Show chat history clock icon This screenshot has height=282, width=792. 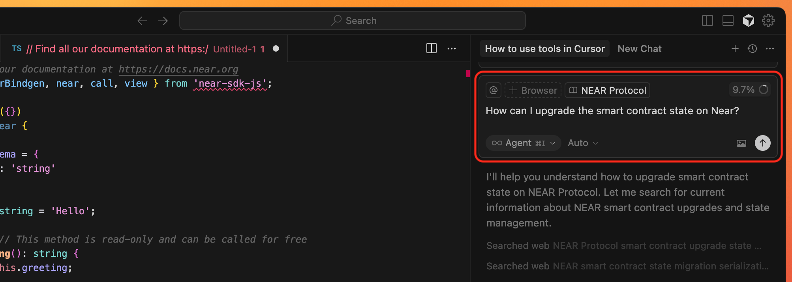752,48
